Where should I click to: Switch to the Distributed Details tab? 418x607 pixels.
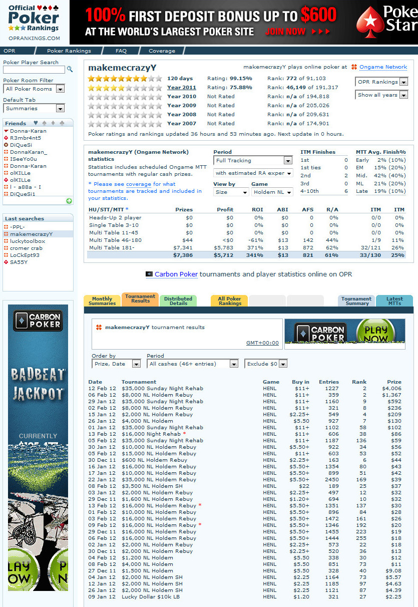[178, 300]
